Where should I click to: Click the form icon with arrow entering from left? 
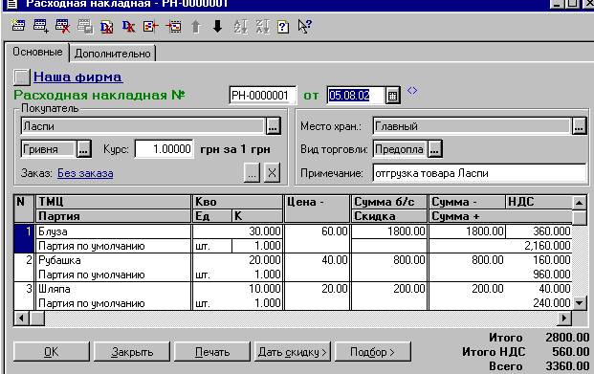[173, 27]
